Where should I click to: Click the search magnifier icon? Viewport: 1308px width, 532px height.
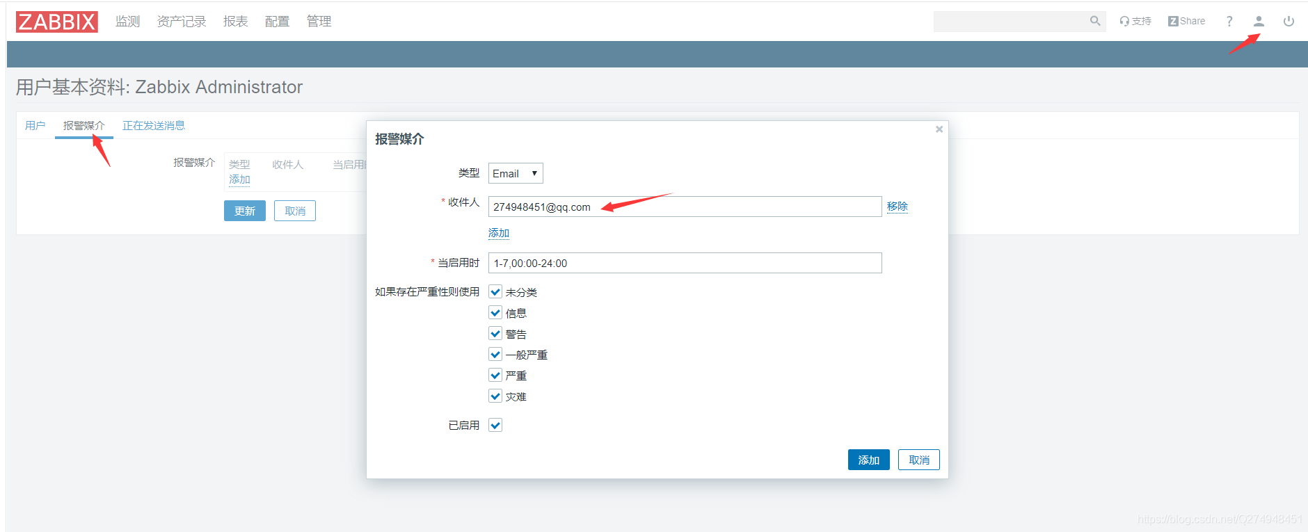click(x=1095, y=21)
